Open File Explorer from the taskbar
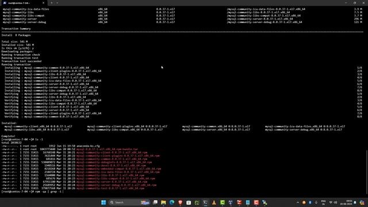The height and width of the screenshot is (207, 368). point(163,202)
